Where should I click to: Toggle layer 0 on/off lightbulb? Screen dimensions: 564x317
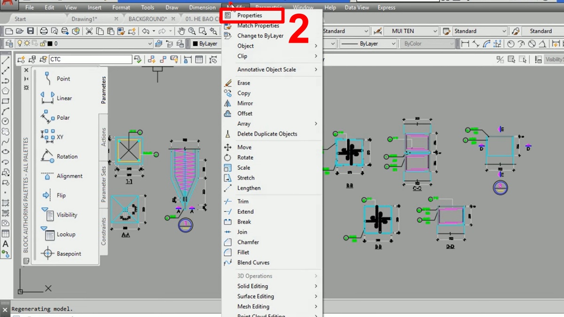tap(20, 44)
